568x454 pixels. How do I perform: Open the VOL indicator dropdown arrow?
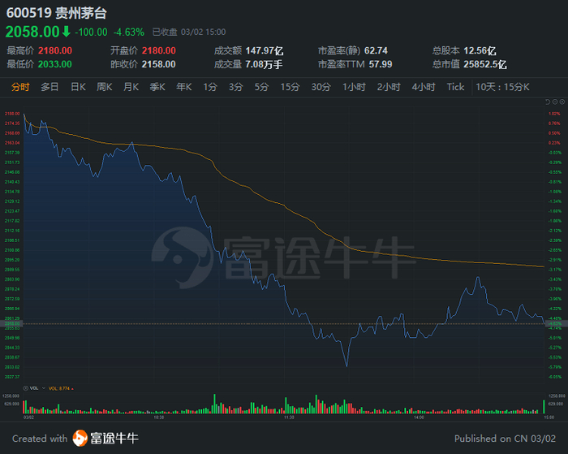click(44, 388)
